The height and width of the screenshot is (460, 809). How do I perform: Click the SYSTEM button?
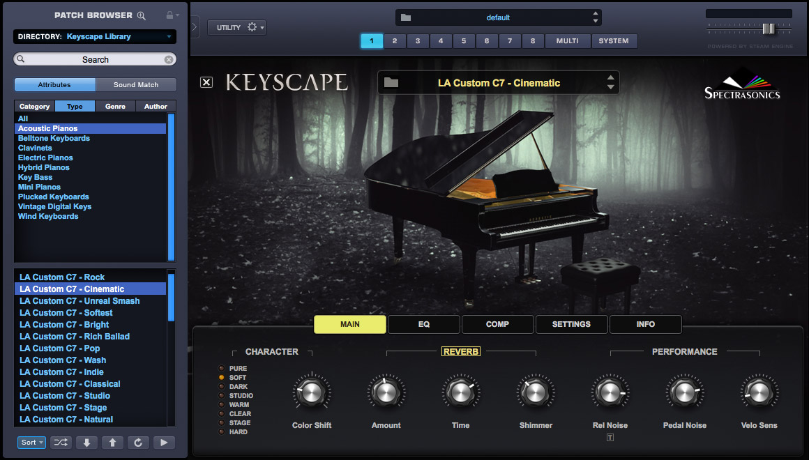click(614, 40)
